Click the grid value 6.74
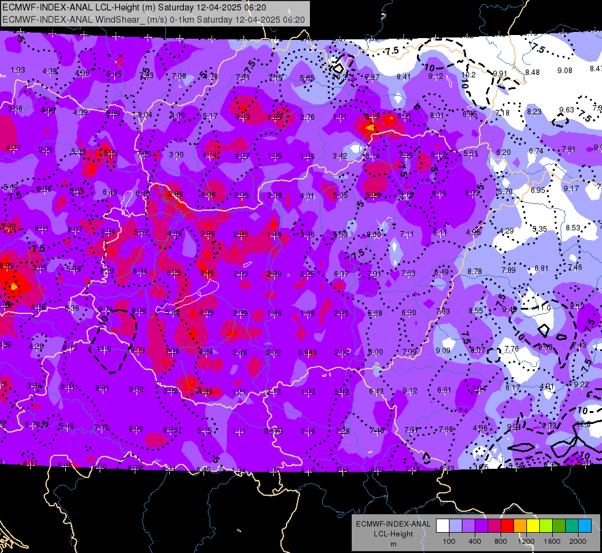The width and height of the screenshot is (602, 553). click(536, 151)
